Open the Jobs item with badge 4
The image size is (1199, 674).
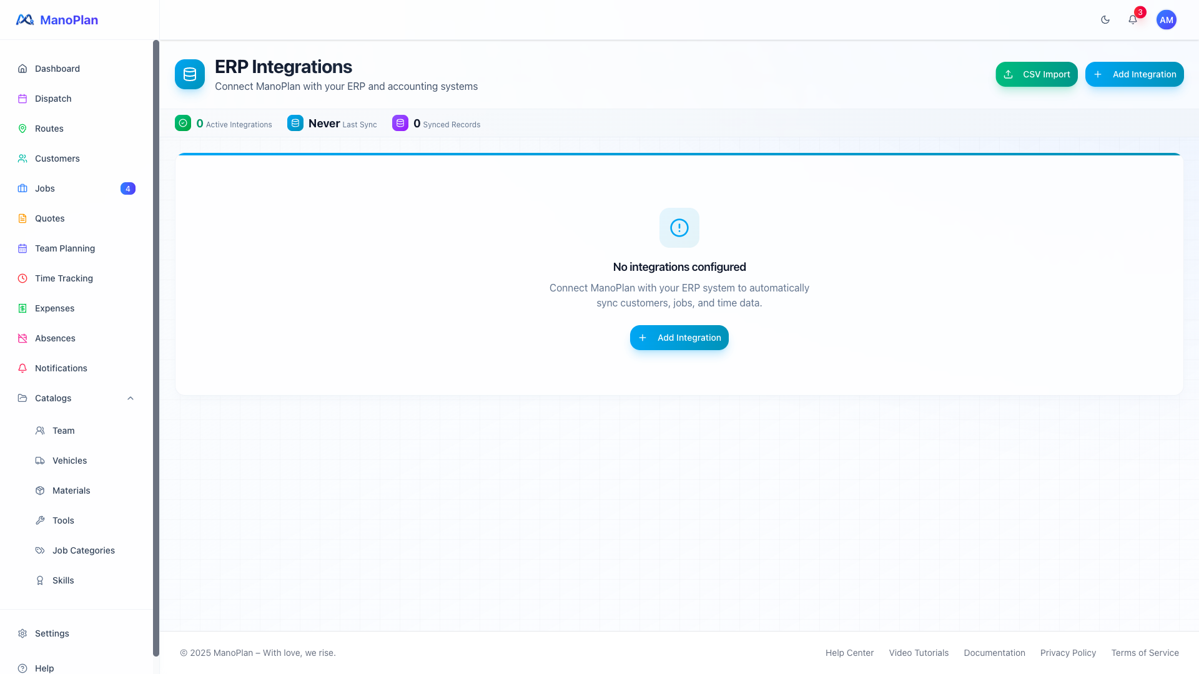click(45, 188)
